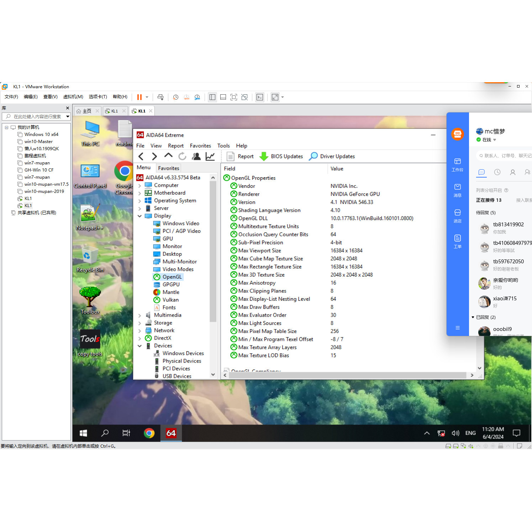Enter VMware full screen mode
Viewport: 532px width, 532px height.
tap(234, 97)
